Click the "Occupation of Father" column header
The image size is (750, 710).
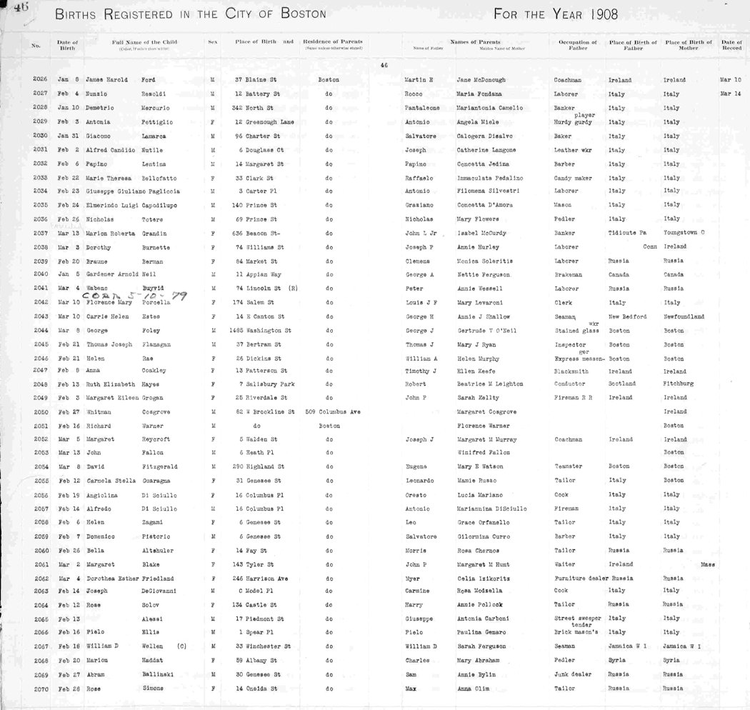point(578,45)
